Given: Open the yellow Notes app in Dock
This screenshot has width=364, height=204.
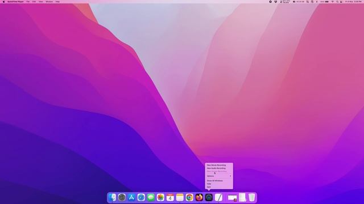Looking at the screenshot, I should click(x=180, y=197).
